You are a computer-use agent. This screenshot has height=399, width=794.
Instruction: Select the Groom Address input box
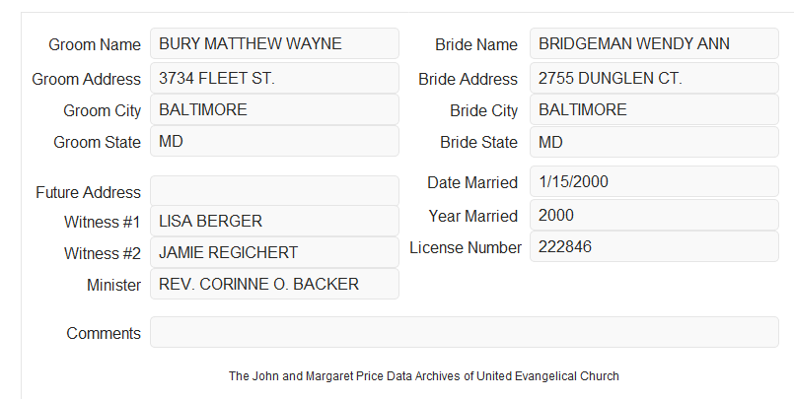click(x=274, y=78)
